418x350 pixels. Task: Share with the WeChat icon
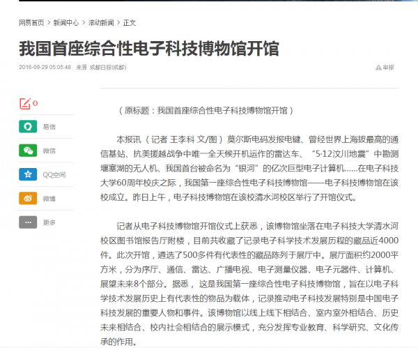28,151
